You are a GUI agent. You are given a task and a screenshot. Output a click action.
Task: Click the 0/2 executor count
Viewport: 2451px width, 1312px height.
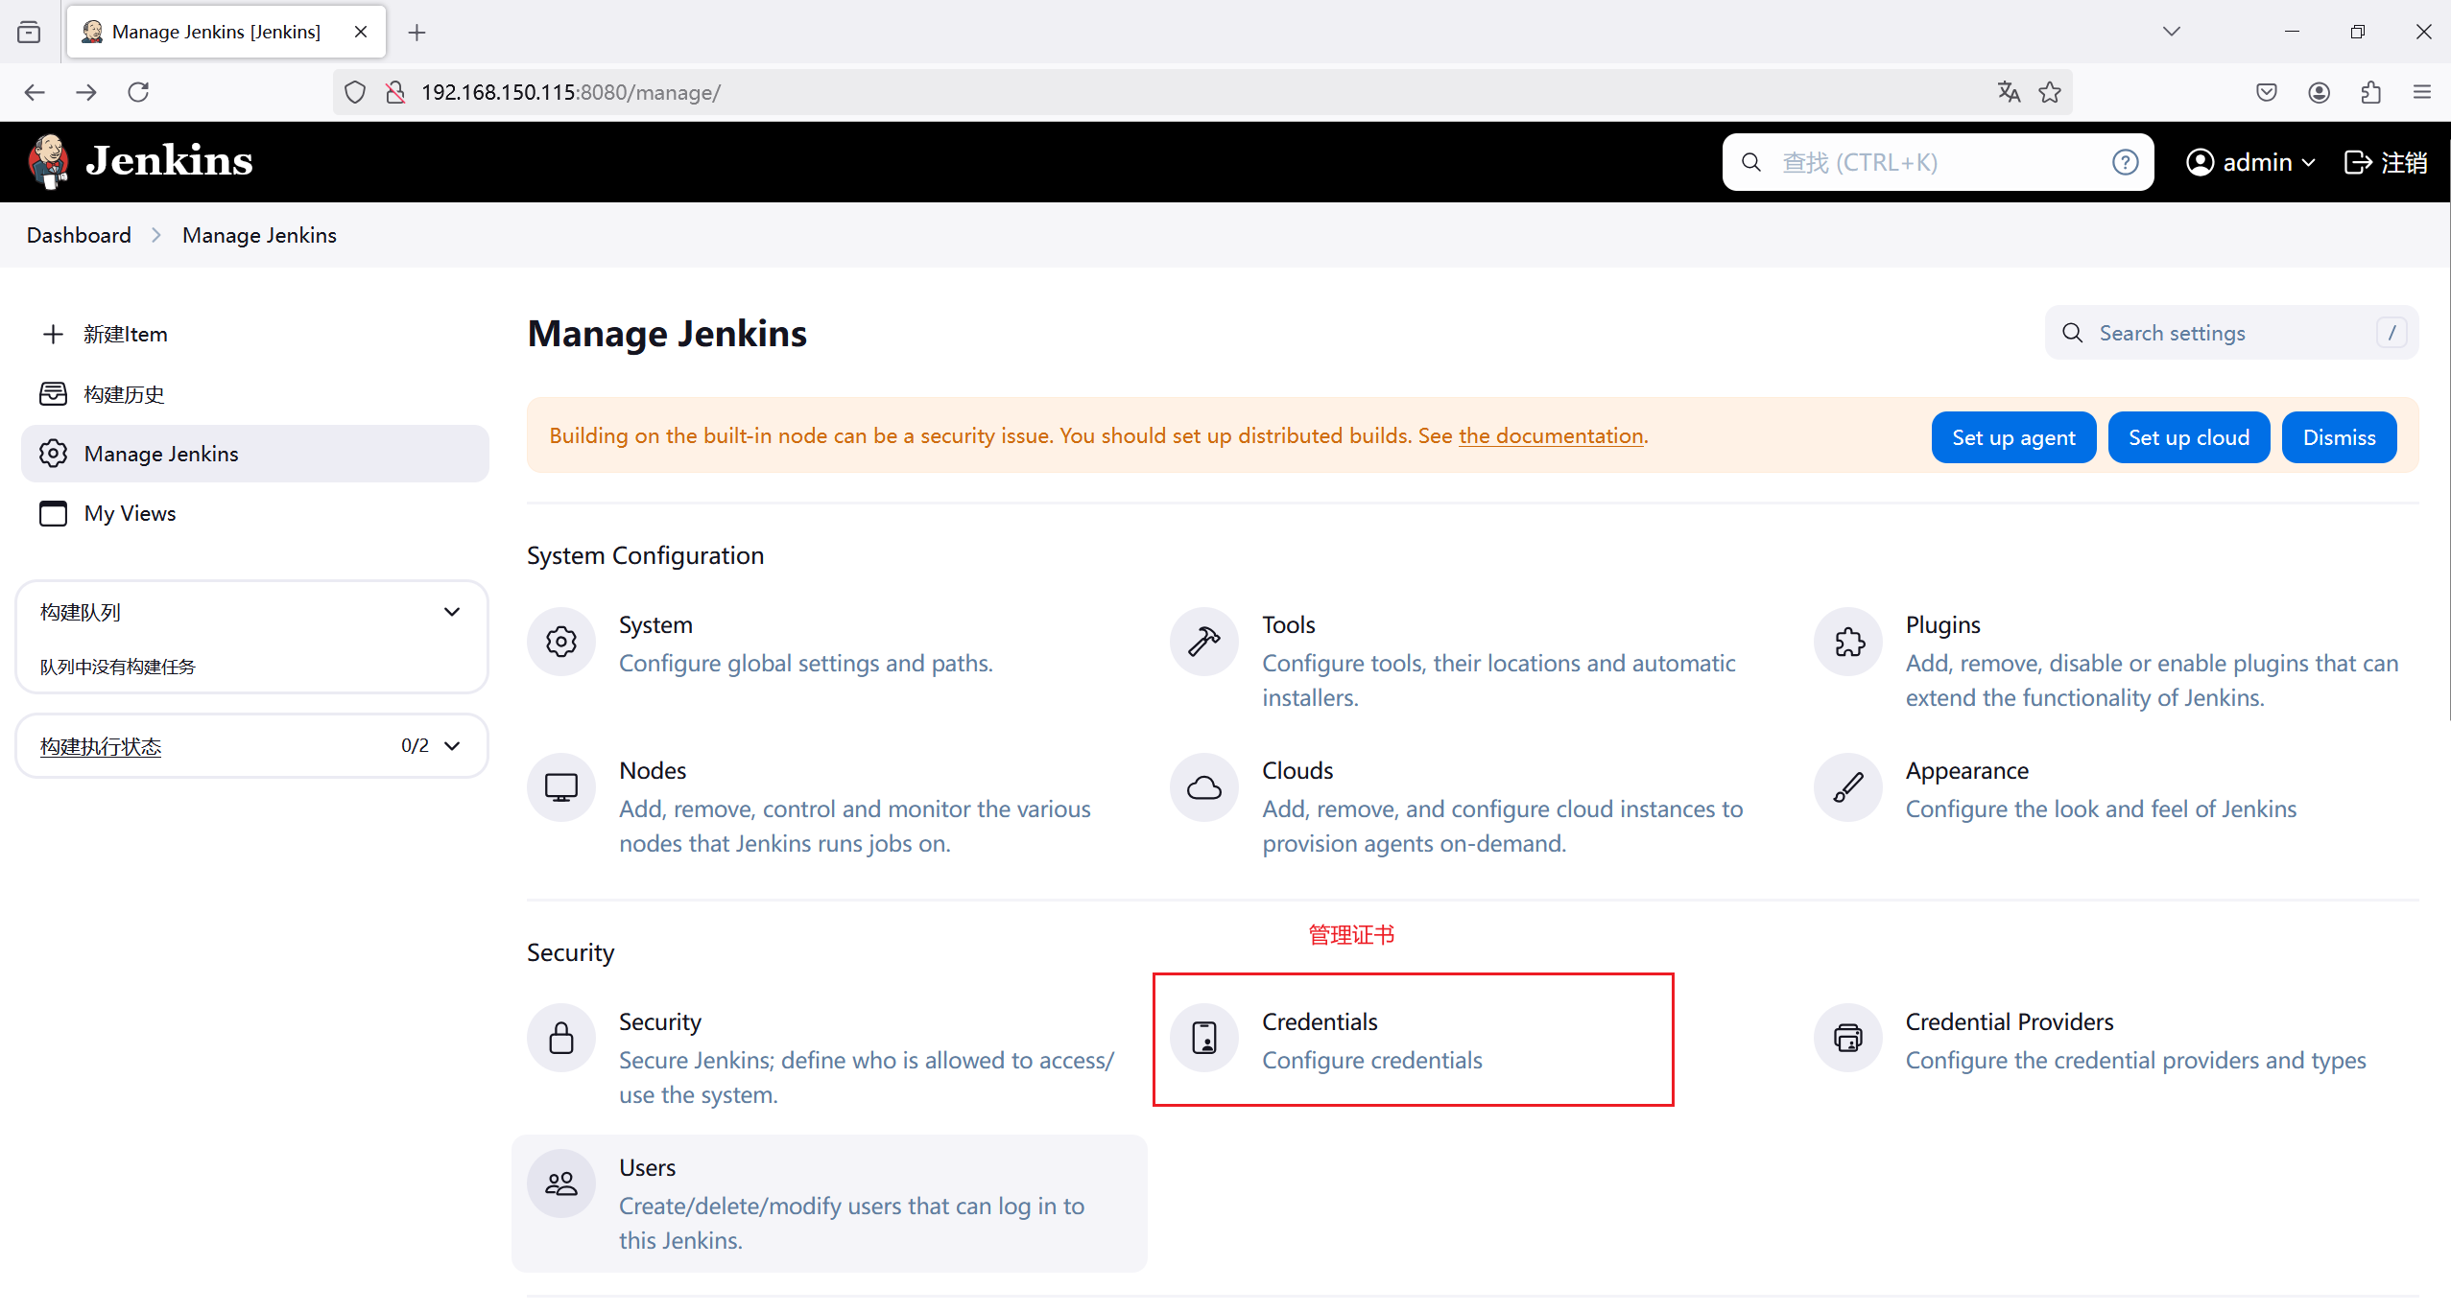(x=415, y=745)
